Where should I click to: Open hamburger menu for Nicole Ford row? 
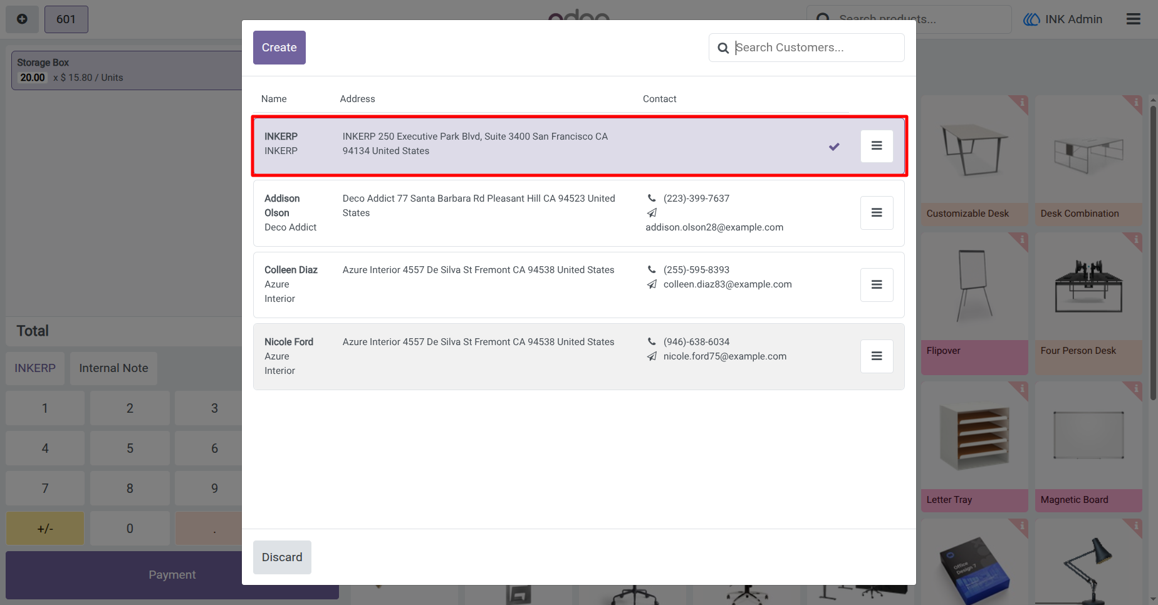pyautogui.click(x=877, y=356)
